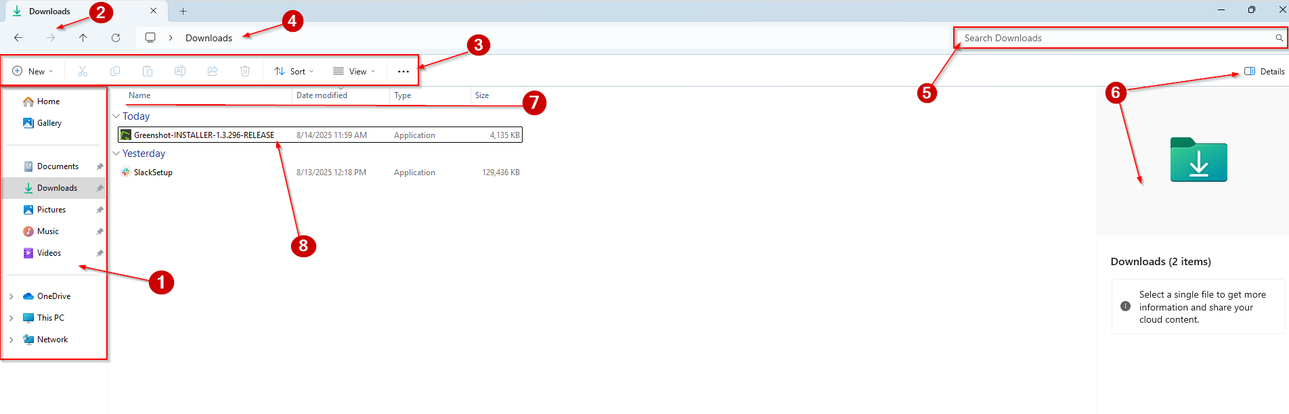Click the Rename icon in toolbar
The width and height of the screenshot is (1289, 414).
coord(180,71)
